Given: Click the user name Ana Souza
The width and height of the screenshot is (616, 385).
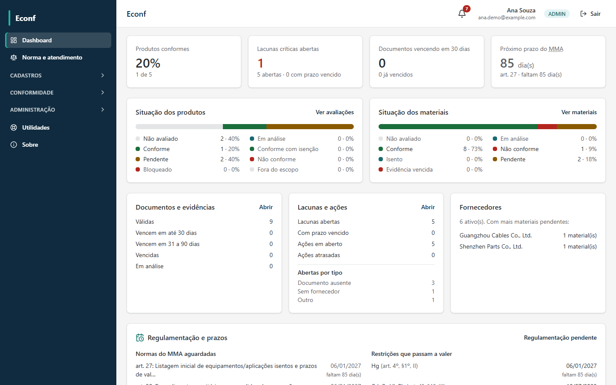Looking at the screenshot, I should [x=521, y=10].
